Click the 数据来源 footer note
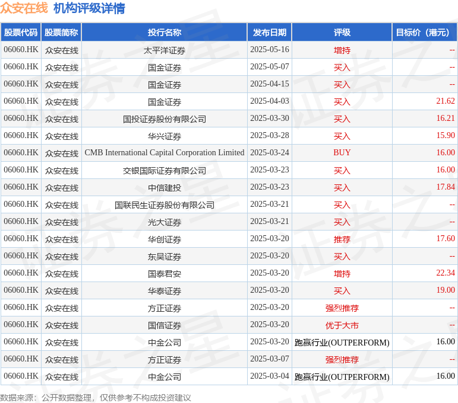 (x=96, y=398)
